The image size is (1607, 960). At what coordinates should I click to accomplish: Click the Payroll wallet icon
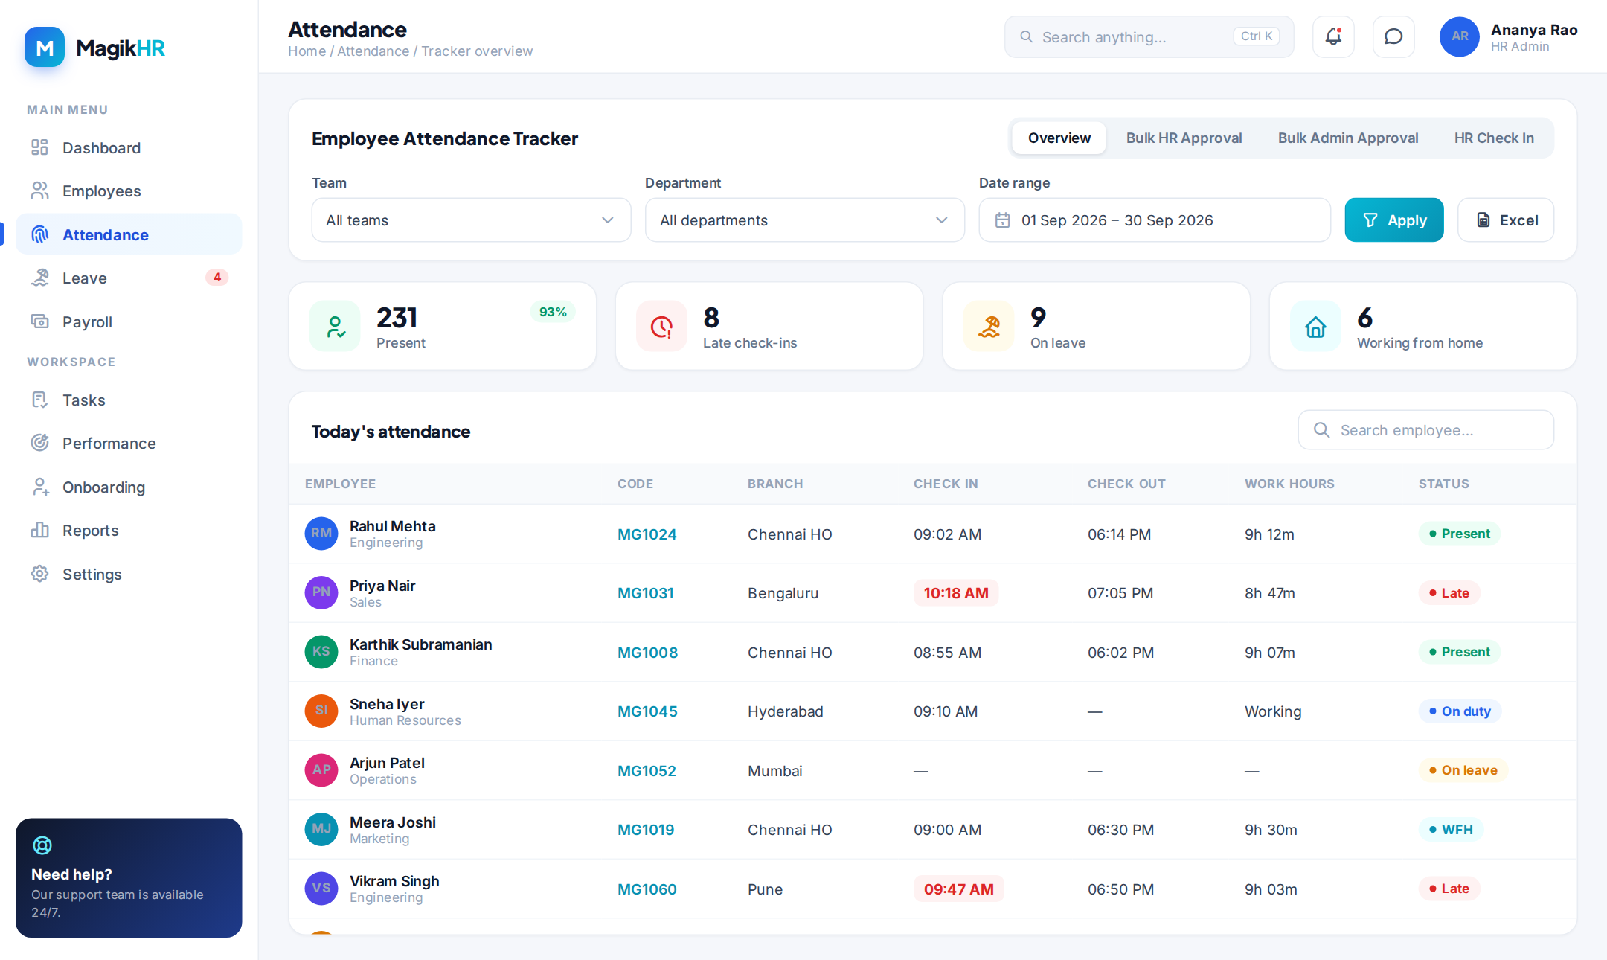tap(39, 321)
